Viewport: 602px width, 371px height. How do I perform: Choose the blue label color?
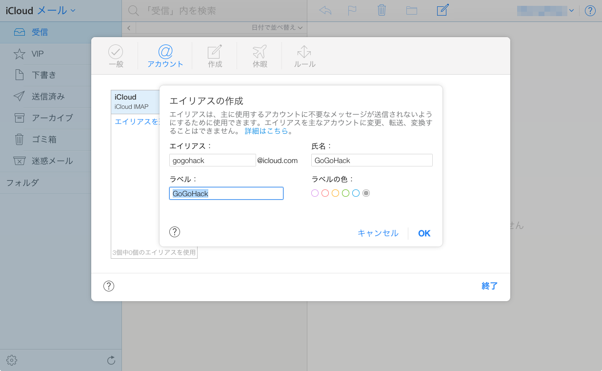coord(356,193)
